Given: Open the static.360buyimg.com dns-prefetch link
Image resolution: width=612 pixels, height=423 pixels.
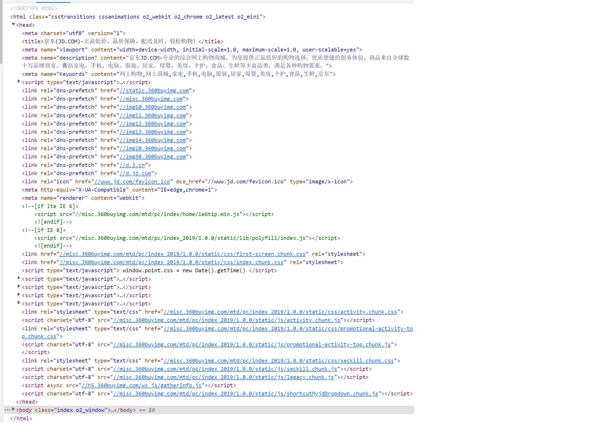Looking at the screenshot, I should pyautogui.click(x=154, y=91).
